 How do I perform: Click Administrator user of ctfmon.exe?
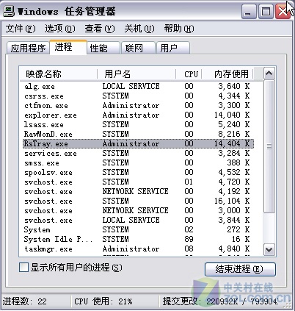point(131,105)
